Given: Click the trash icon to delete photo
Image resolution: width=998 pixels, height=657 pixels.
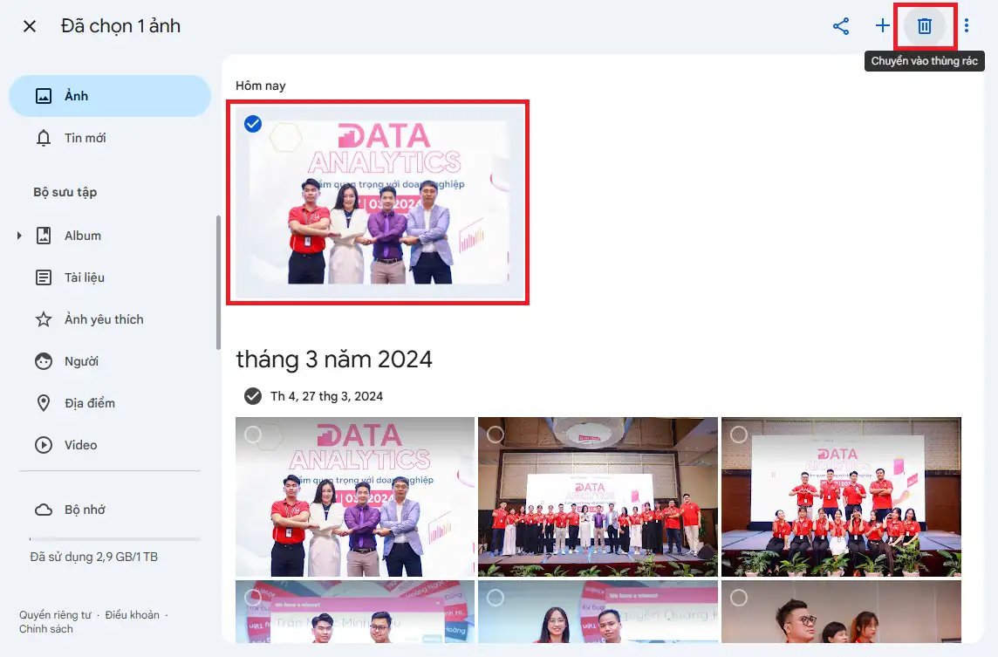Looking at the screenshot, I should (x=925, y=26).
